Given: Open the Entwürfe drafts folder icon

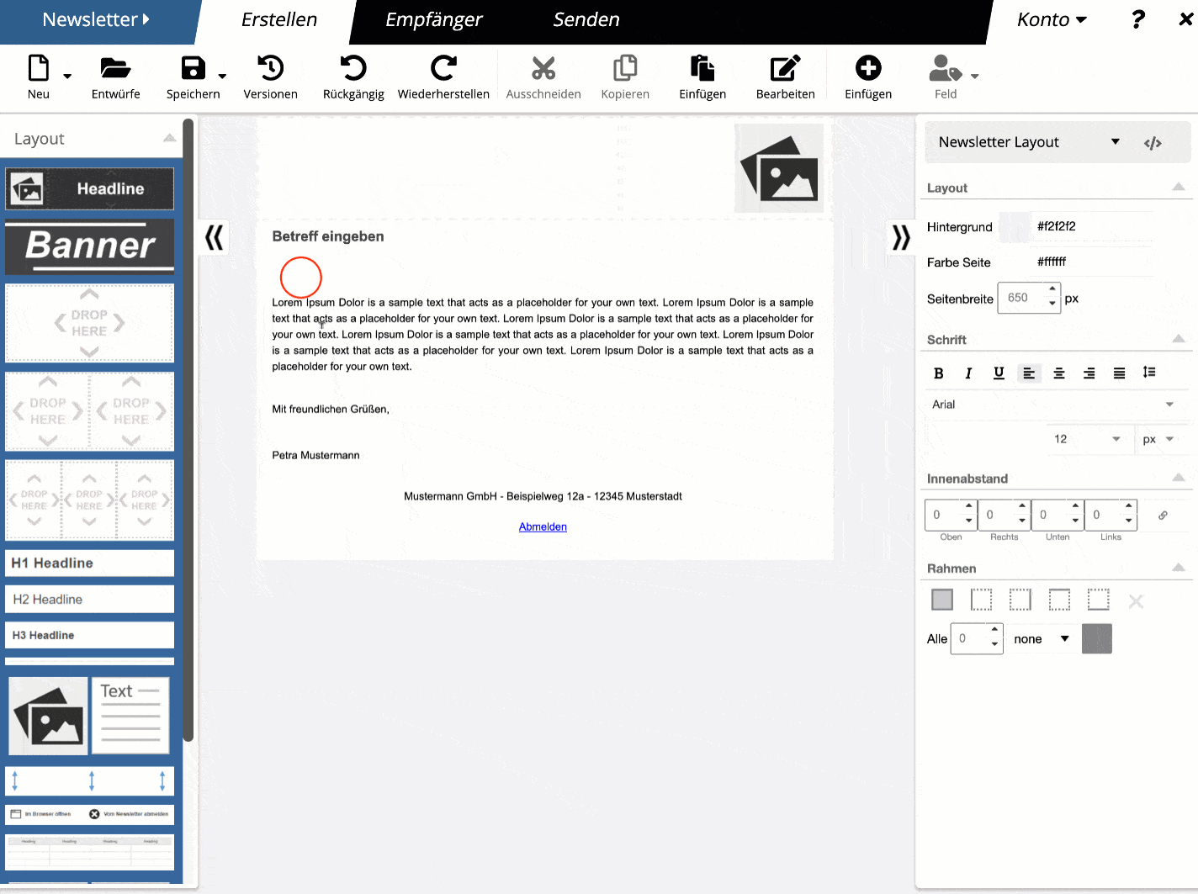Looking at the screenshot, I should click(x=115, y=68).
